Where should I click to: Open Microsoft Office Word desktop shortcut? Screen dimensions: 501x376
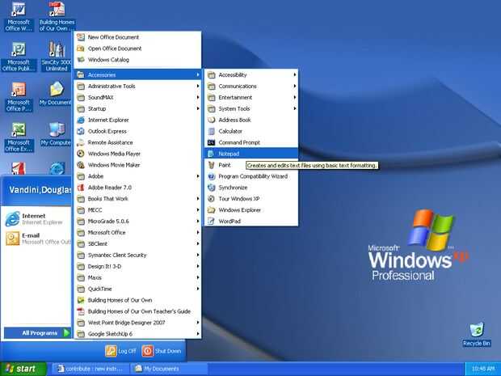(19, 17)
